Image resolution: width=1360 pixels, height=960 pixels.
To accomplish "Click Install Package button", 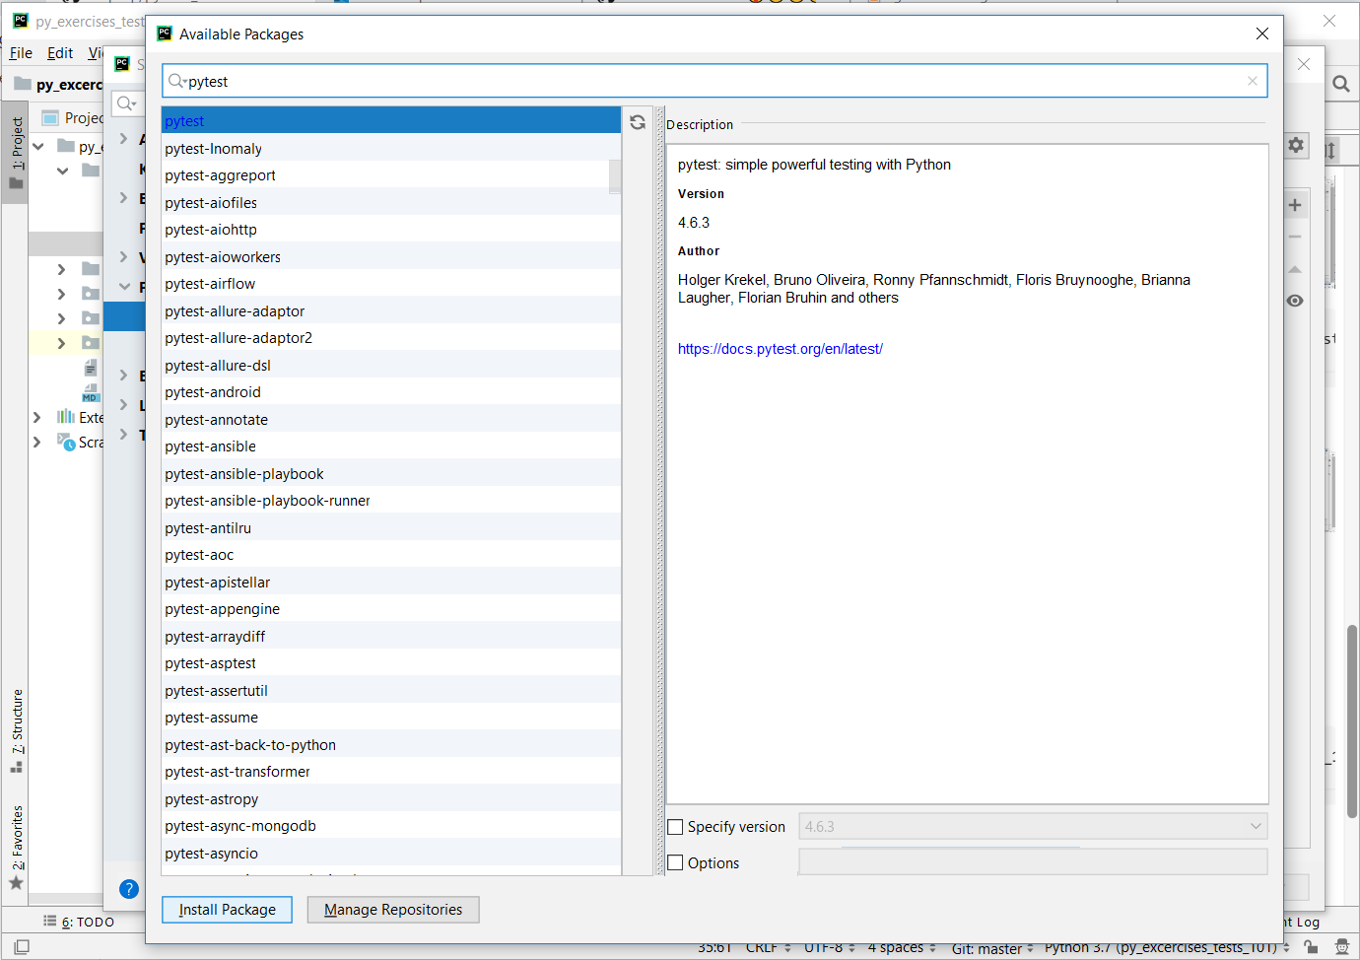I will coord(227,910).
